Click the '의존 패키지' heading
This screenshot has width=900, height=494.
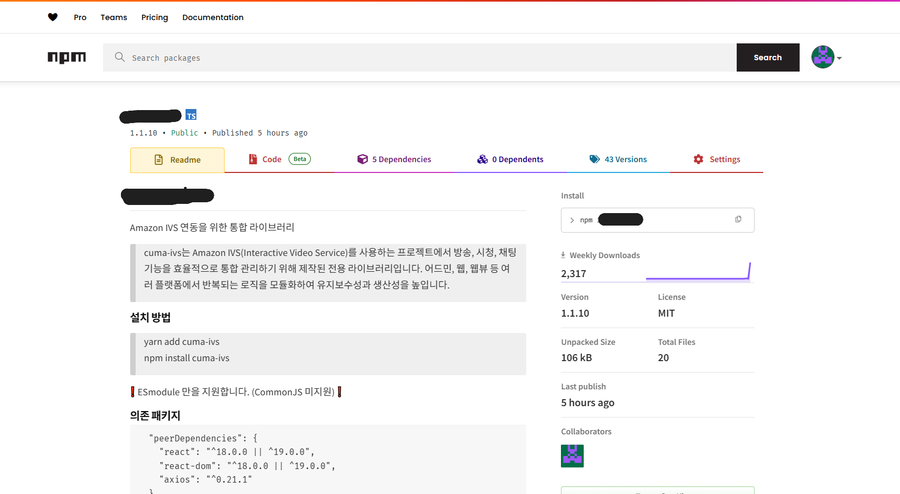click(155, 415)
